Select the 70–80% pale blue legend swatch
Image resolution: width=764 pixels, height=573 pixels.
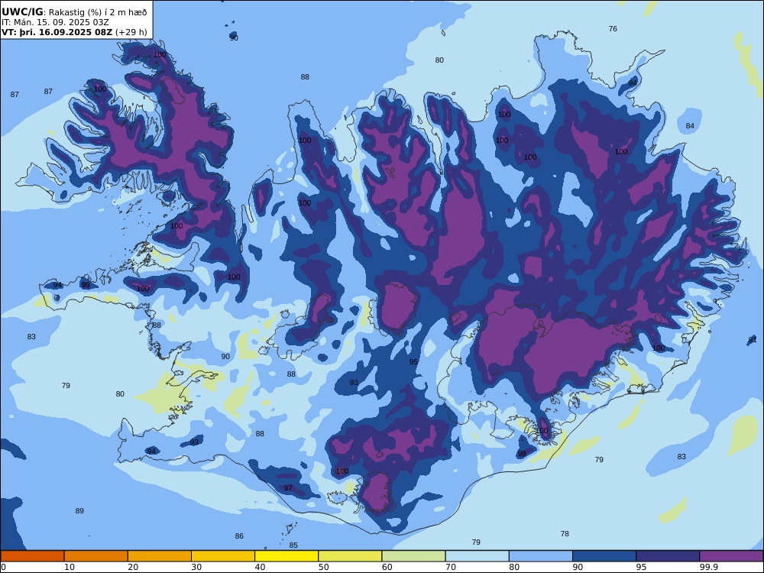coord(477,556)
